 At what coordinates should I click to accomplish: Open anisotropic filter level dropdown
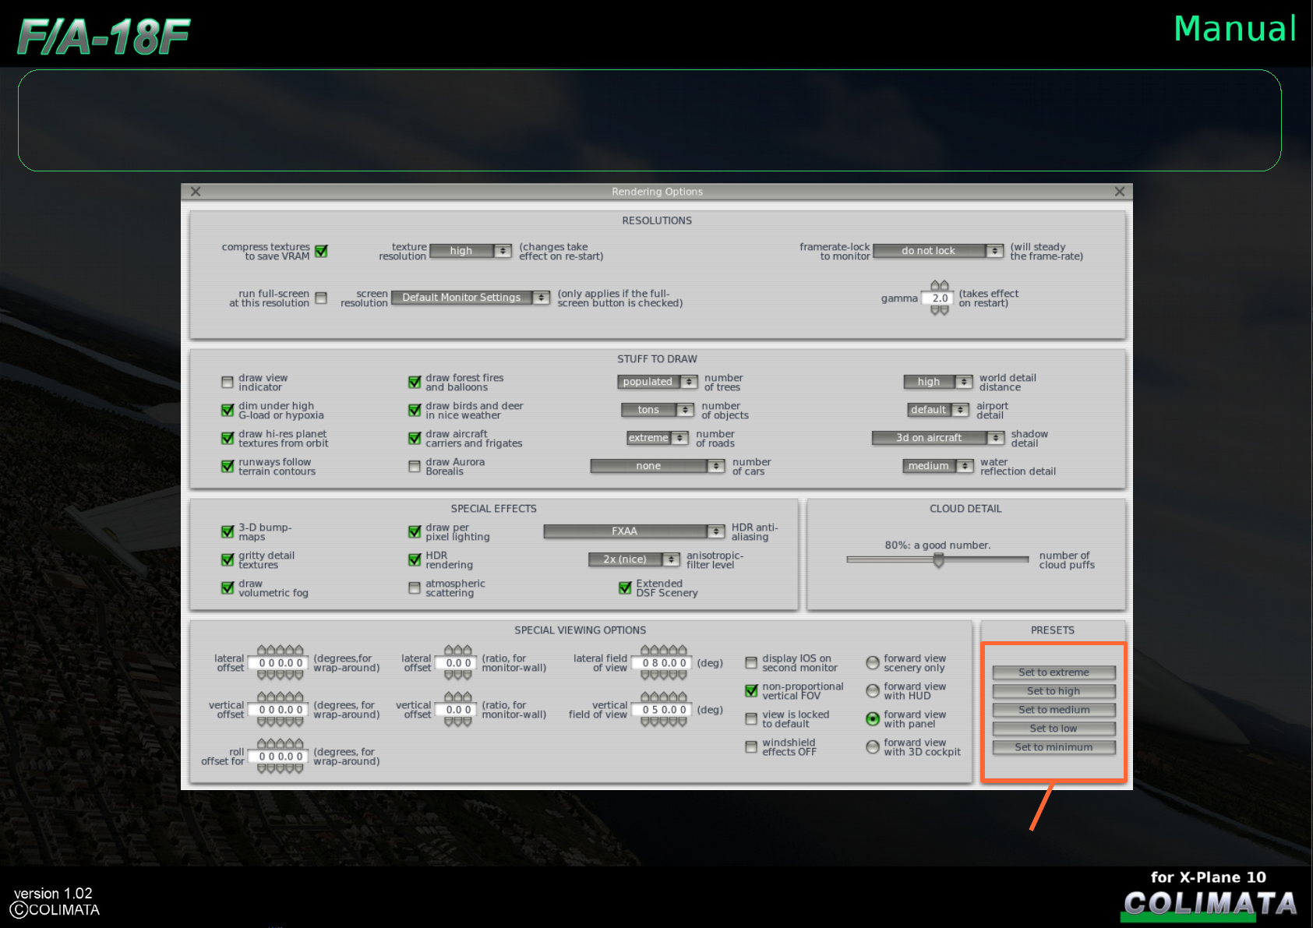coord(634,559)
